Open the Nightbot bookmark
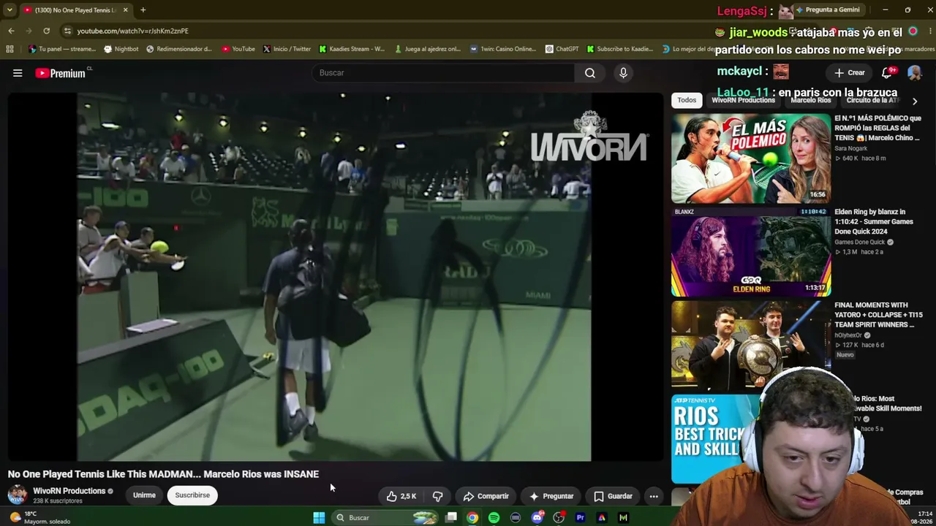936x526 pixels. pos(121,49)
